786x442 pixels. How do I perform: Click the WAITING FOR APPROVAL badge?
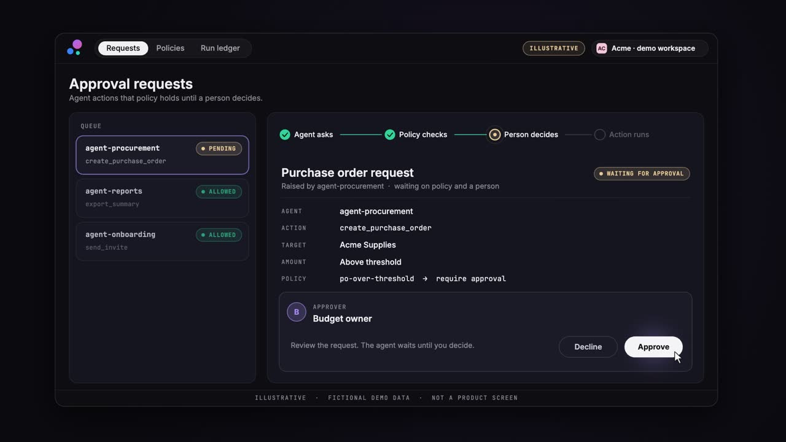[642, 174]
